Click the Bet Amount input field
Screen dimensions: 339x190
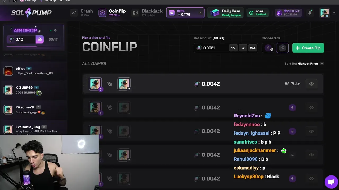212,48
